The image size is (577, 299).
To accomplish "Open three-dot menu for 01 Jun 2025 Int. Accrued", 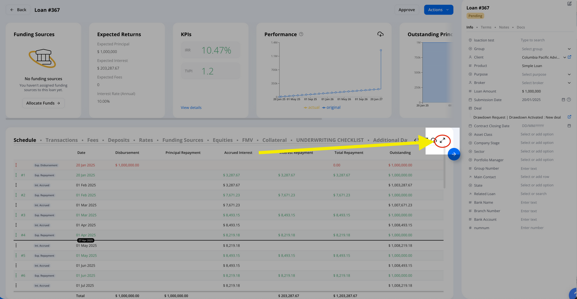I will coord(16,265).
